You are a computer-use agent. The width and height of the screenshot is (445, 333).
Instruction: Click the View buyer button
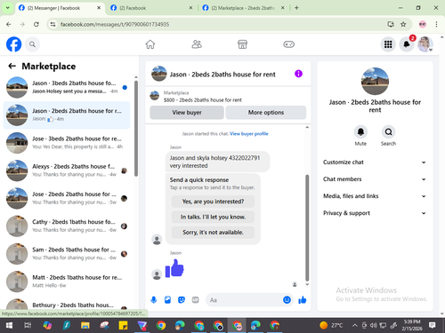click(x=187, y=113)
